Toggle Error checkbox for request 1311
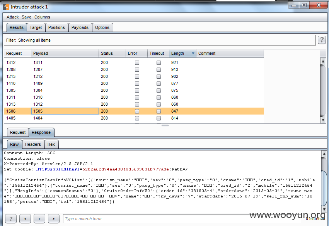 click(137, 97)
